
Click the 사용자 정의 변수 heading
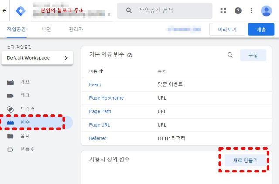109,159
